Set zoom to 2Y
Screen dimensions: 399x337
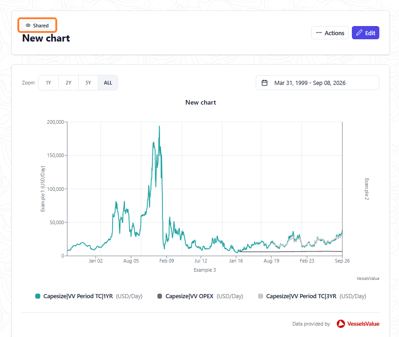point(69,83)
